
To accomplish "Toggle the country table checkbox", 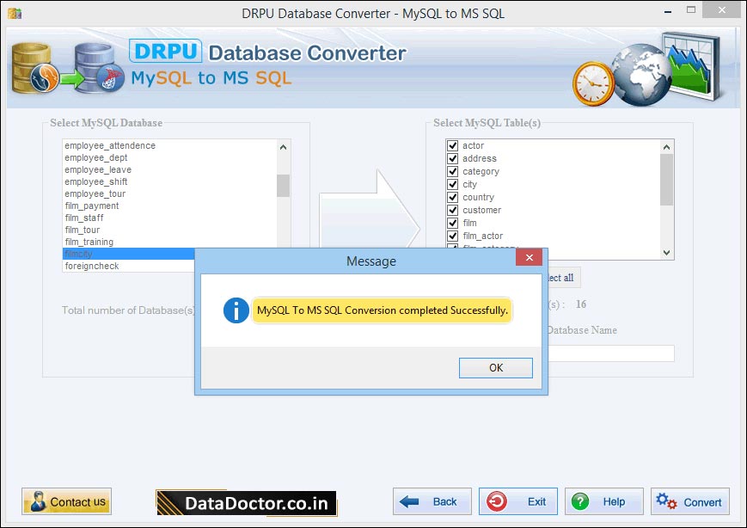I will (453, 197).
